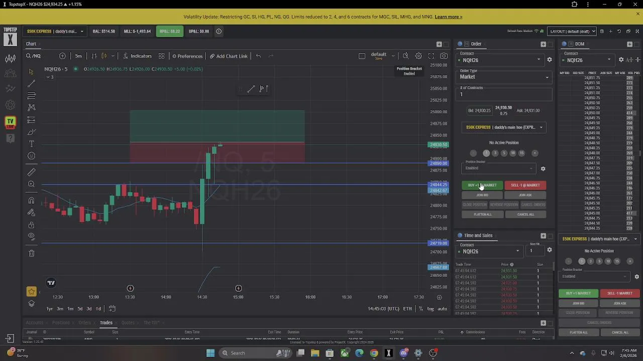Click BUY +1 @ MARKET in Order panel
Viewport: 643px width, 361px height.
pyautogui.click(x=482, y=186)
